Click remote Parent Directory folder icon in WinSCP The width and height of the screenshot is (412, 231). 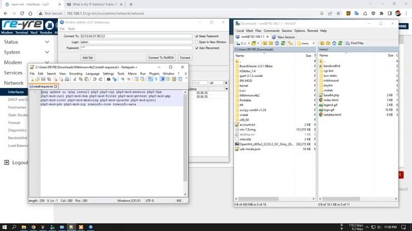tap(322, 43)
